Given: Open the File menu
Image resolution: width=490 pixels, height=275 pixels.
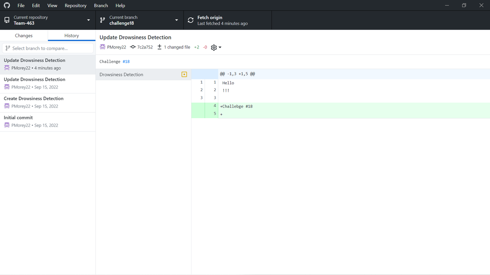Looking at the screenshot, I should (x=21, y=5).
